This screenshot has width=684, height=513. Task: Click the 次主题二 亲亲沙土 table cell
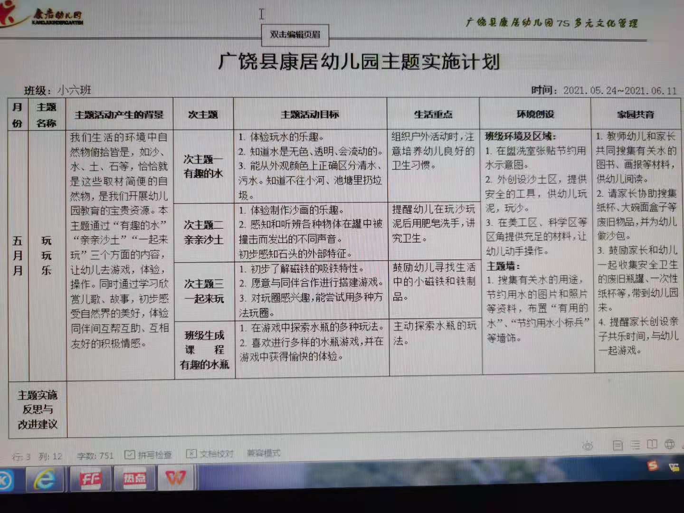coord(203,232)
